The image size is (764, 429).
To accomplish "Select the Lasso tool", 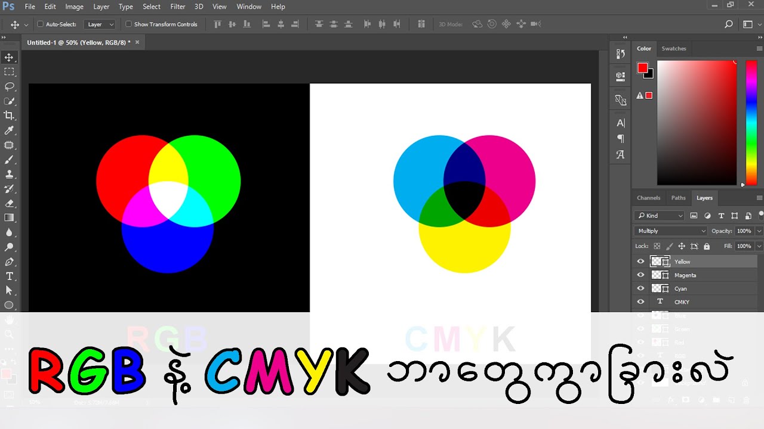I will 9,86.
